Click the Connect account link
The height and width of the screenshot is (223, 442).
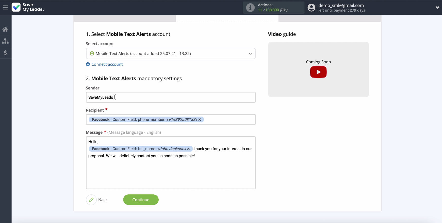107,64
